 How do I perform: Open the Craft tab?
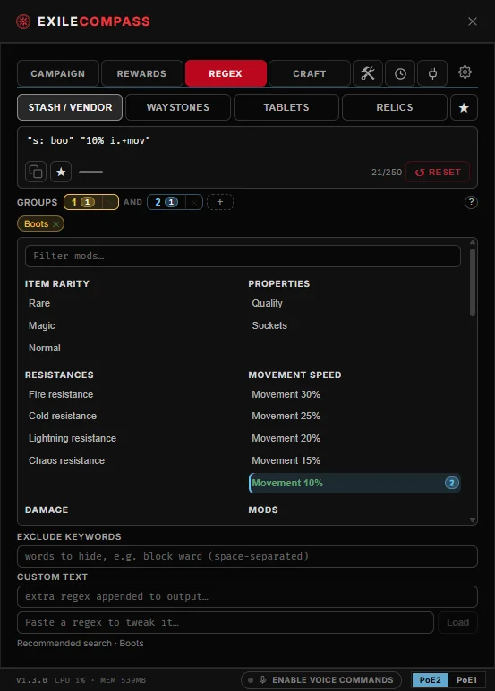point(310,73)
